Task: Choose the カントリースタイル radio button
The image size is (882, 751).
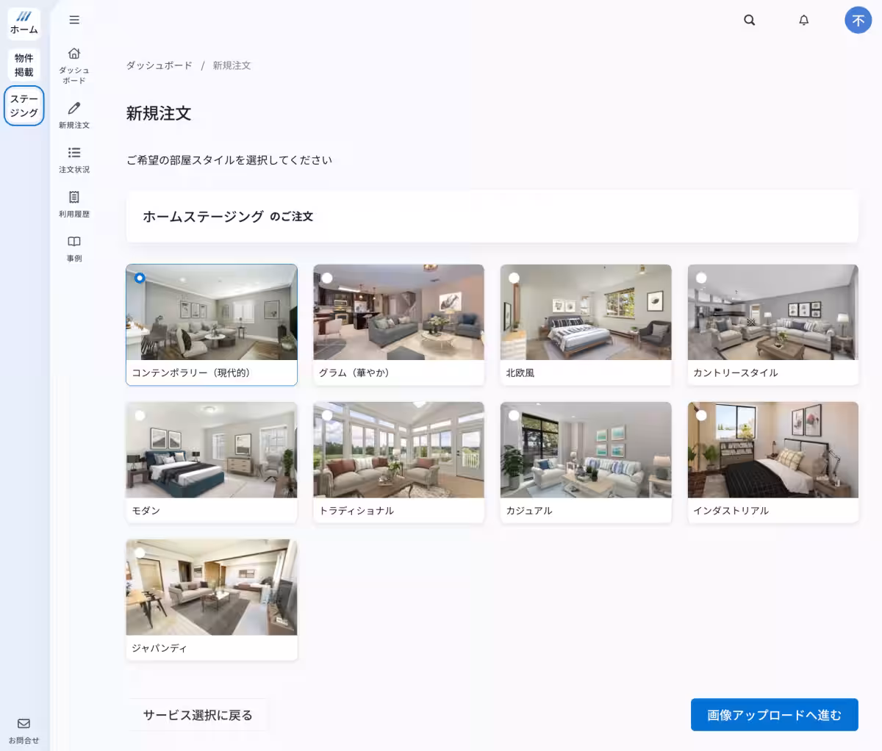Action: point(701,278)
